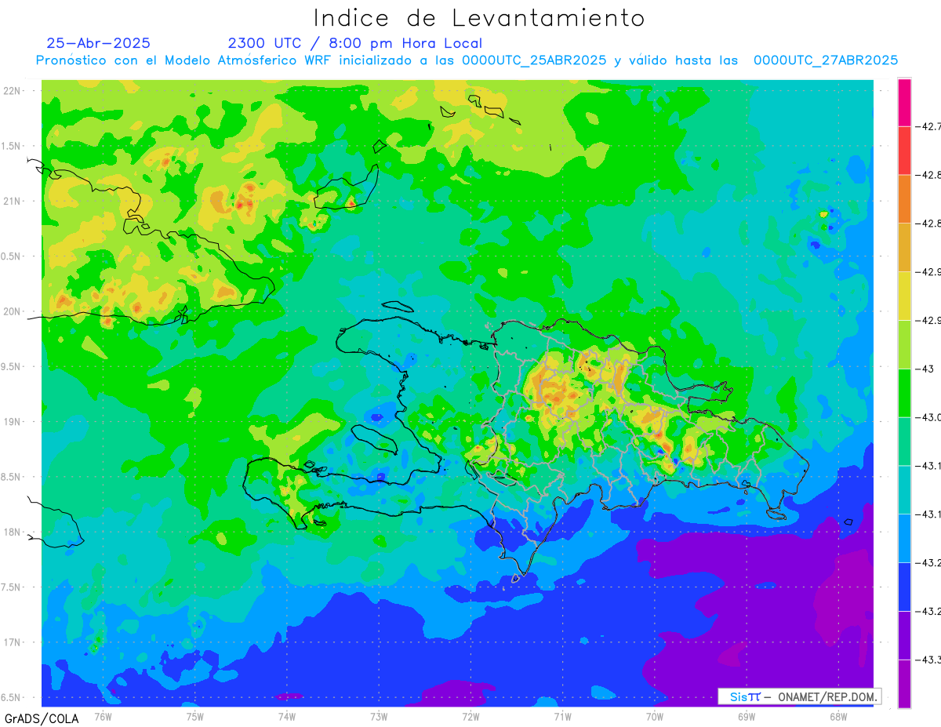Viewport: 941px width, 727px height.
Task: Click the magenta swatch atop the color legend
Action: point(904,102)
